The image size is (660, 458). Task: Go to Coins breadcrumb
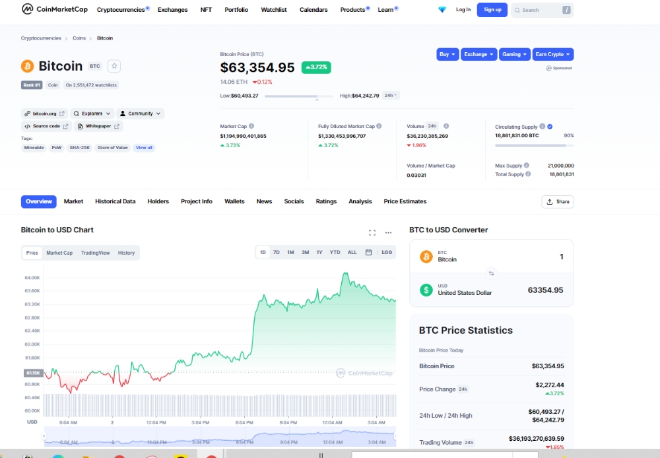tap(79, 38)
